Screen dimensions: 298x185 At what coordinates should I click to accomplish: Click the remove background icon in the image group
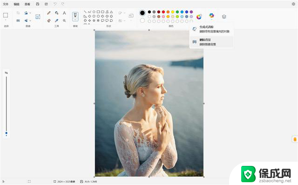pyautogui.click(x=18, y=21)
